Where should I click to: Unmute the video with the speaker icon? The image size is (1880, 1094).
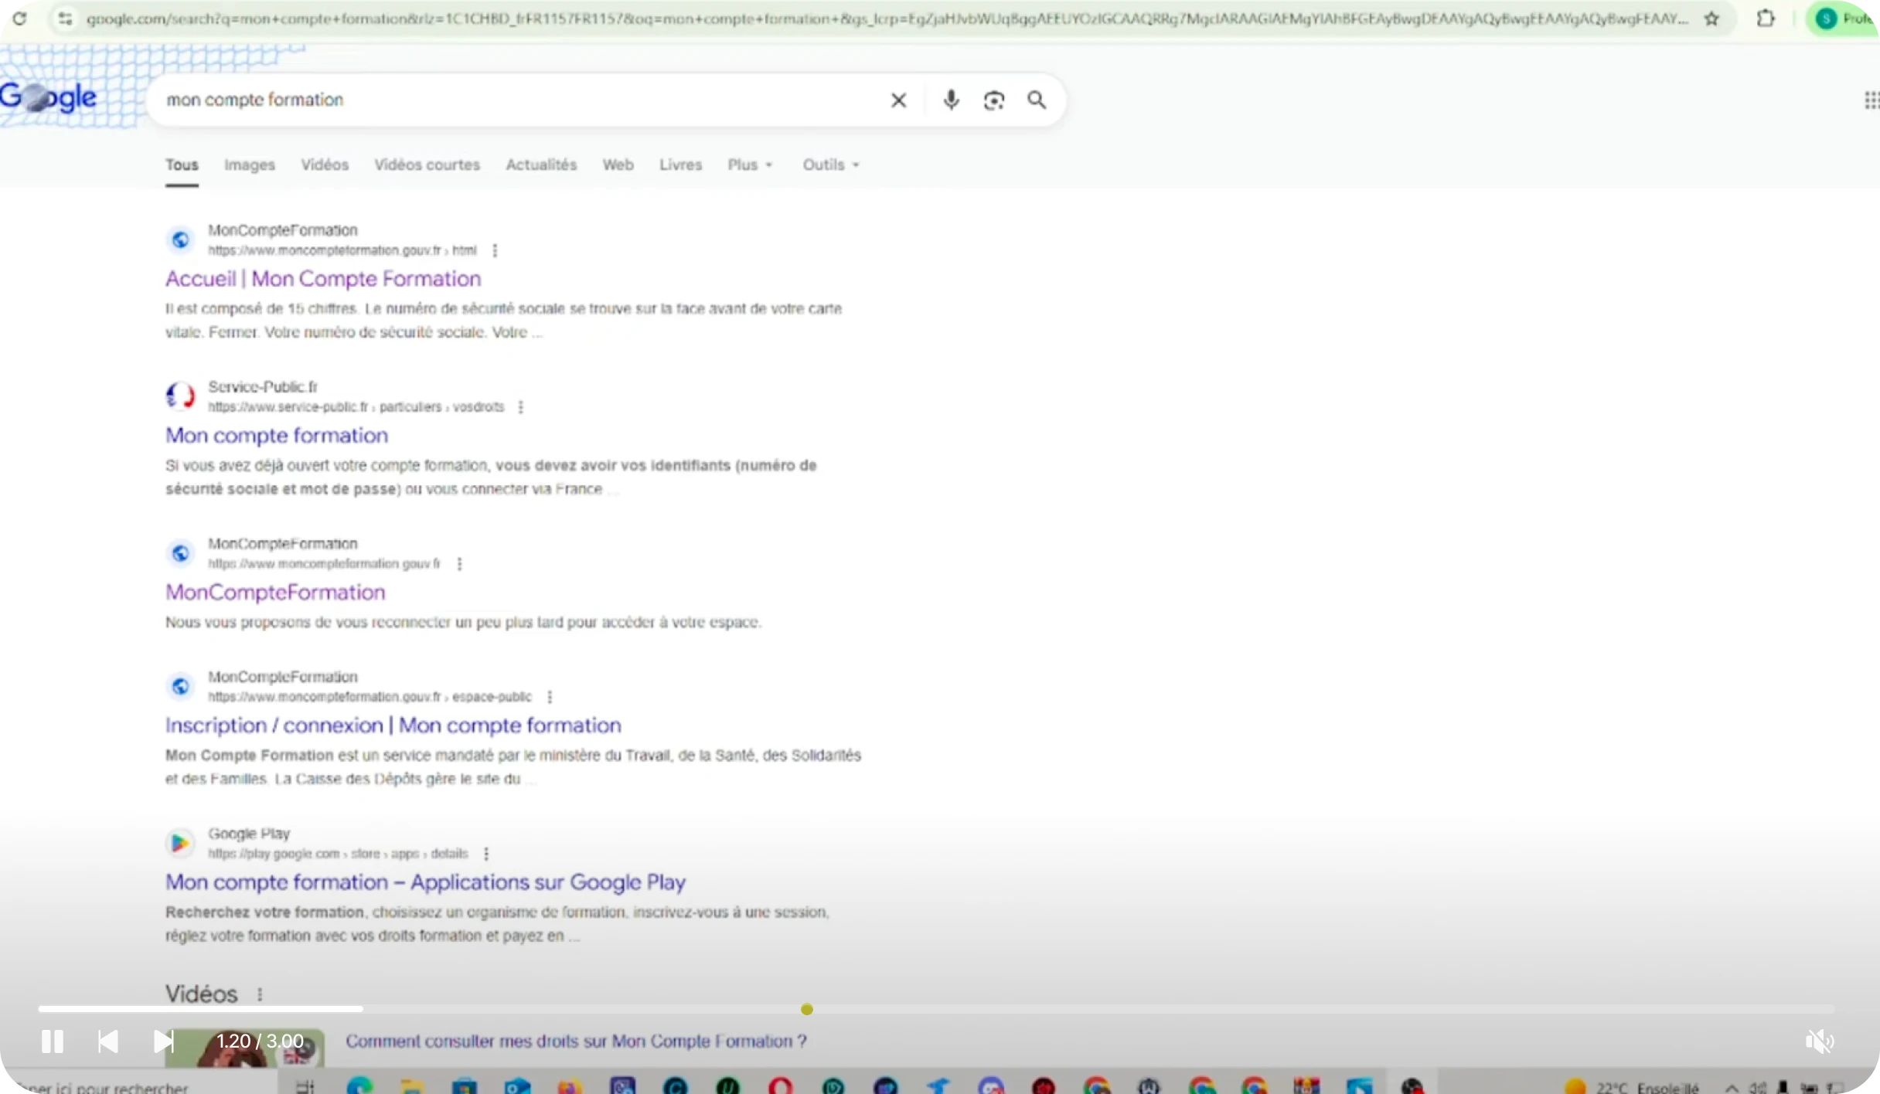click(1819, 1041)
